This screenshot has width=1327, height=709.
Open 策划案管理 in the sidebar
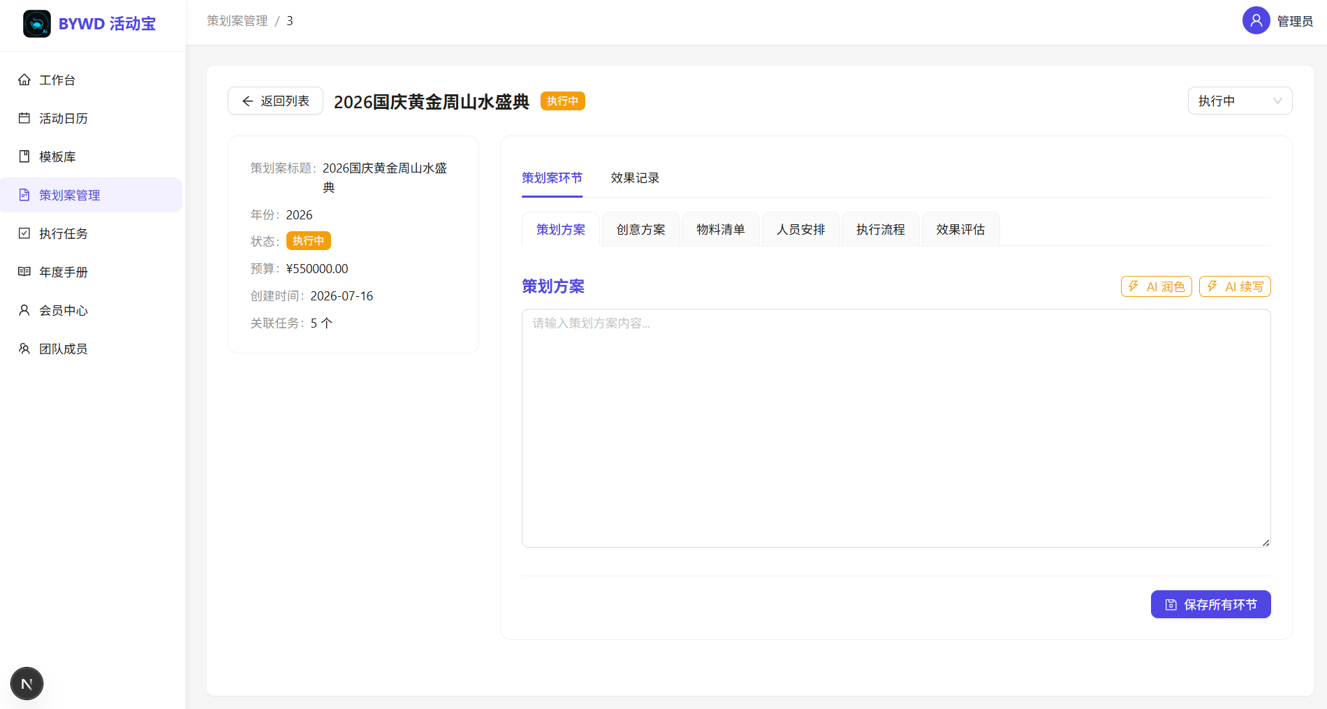pyautogui.click(x=91, y=195)
